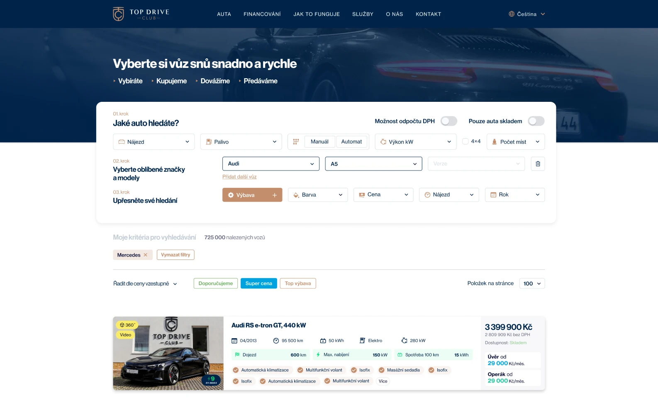Open the Verze dropdown
658x404 pixels.
[x=476, y=164]
